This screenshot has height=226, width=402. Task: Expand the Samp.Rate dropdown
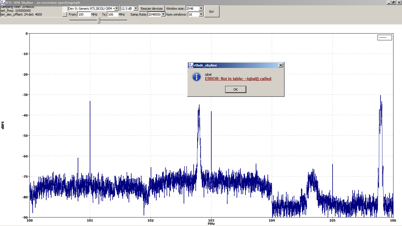[163, 14]
